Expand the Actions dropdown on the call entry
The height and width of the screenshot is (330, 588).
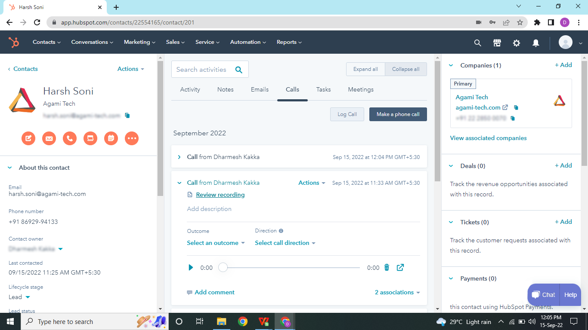[311, 183]
